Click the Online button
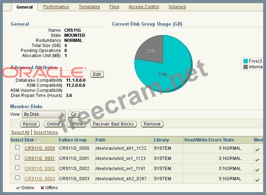266x195 pixels. coord(53,124)
